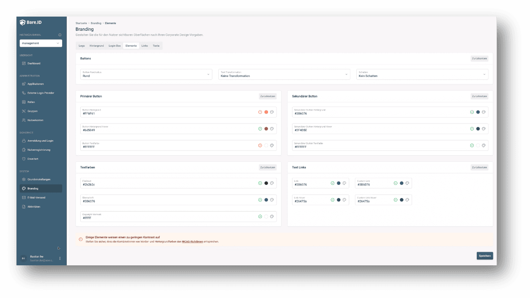Click the Nutzerregistrierung sidebar icon
This screenshot has width=530, height=298.
(x=24, y=150)
